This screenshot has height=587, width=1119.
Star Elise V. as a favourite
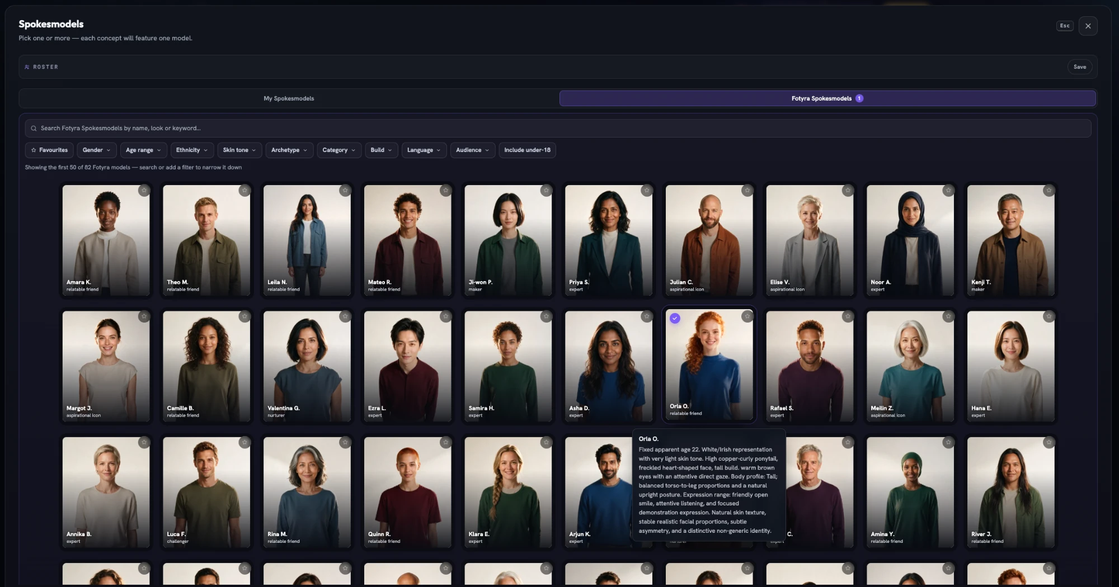[x=848, y=191]
